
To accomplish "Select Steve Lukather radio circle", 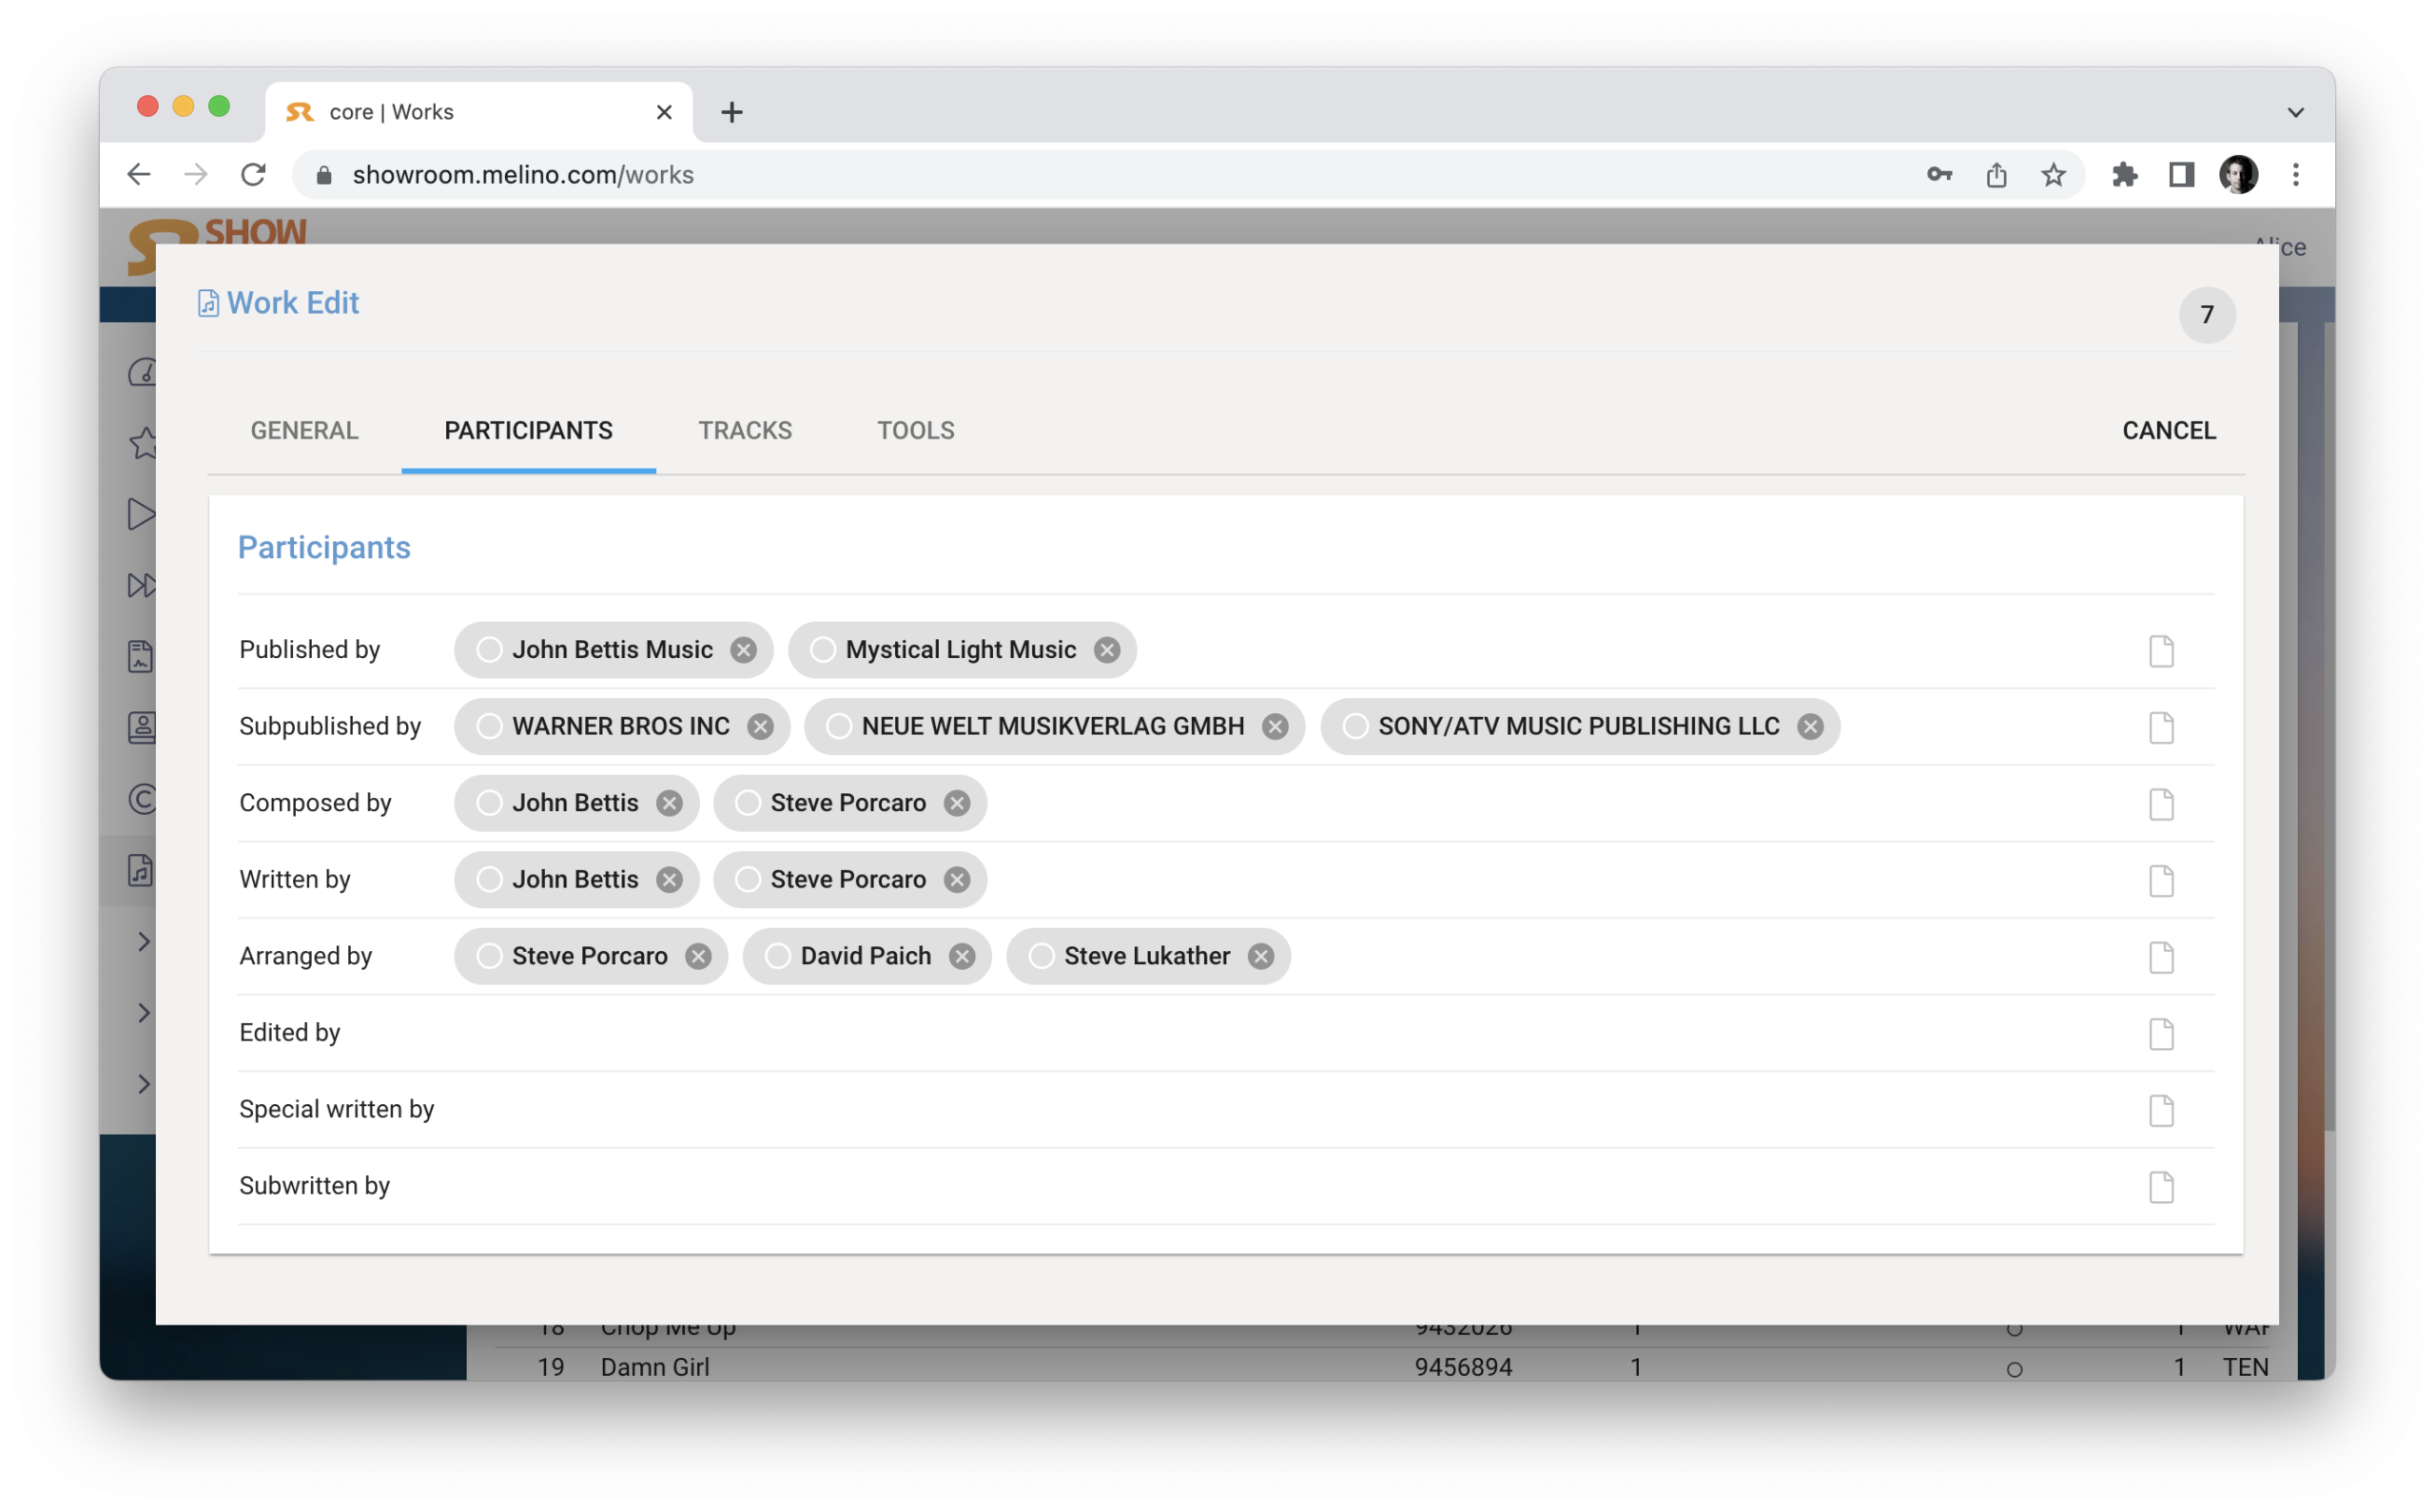I will 1041,957.
